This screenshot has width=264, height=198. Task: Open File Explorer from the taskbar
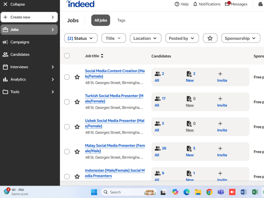198,192
